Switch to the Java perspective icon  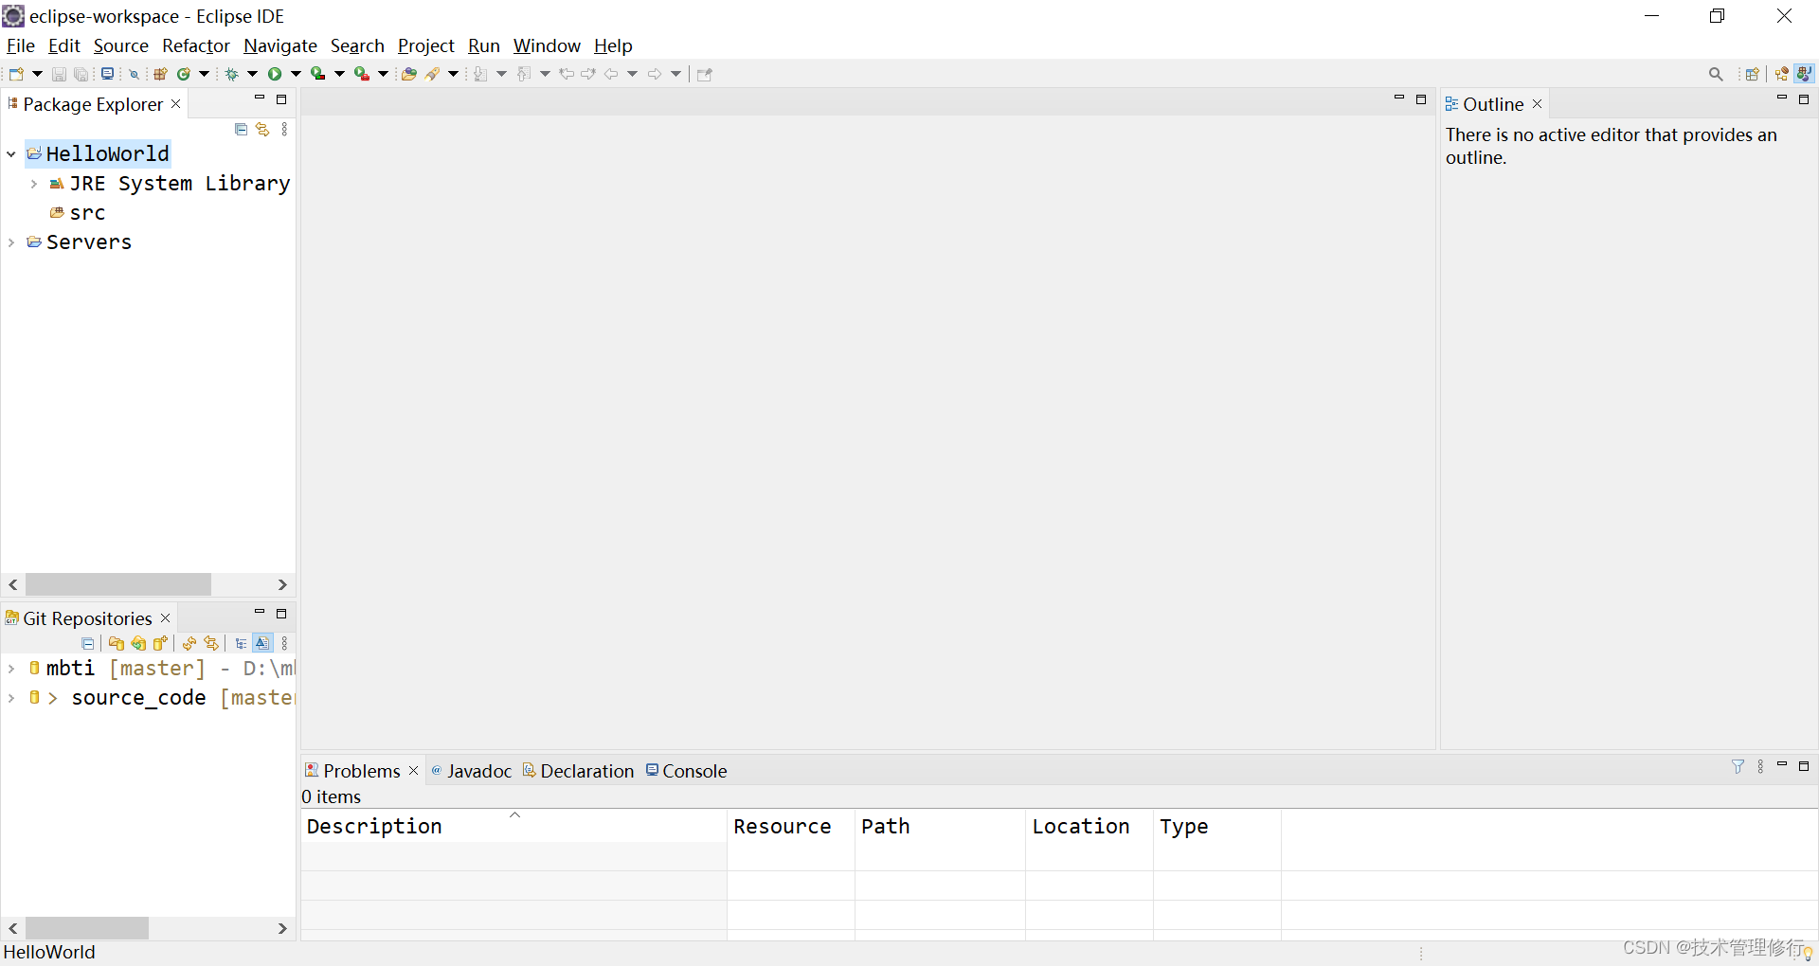(x=1805, y=74)
